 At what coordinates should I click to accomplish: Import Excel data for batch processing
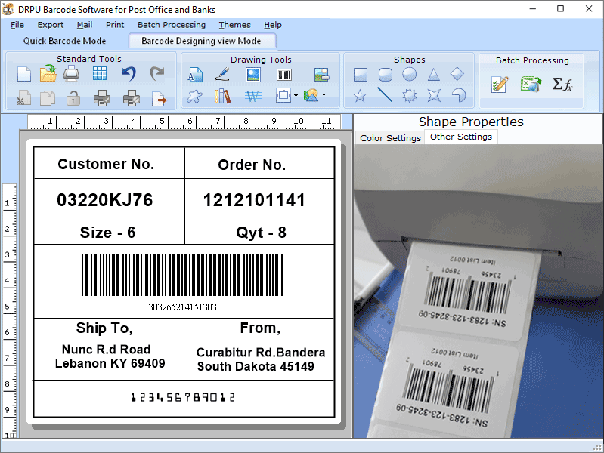click(x=531, y=84)
